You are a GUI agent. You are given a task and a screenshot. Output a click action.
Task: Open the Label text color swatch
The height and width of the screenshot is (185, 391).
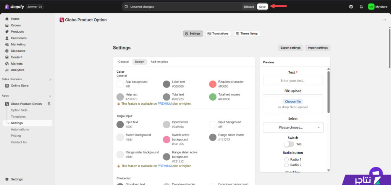point(166,84)
